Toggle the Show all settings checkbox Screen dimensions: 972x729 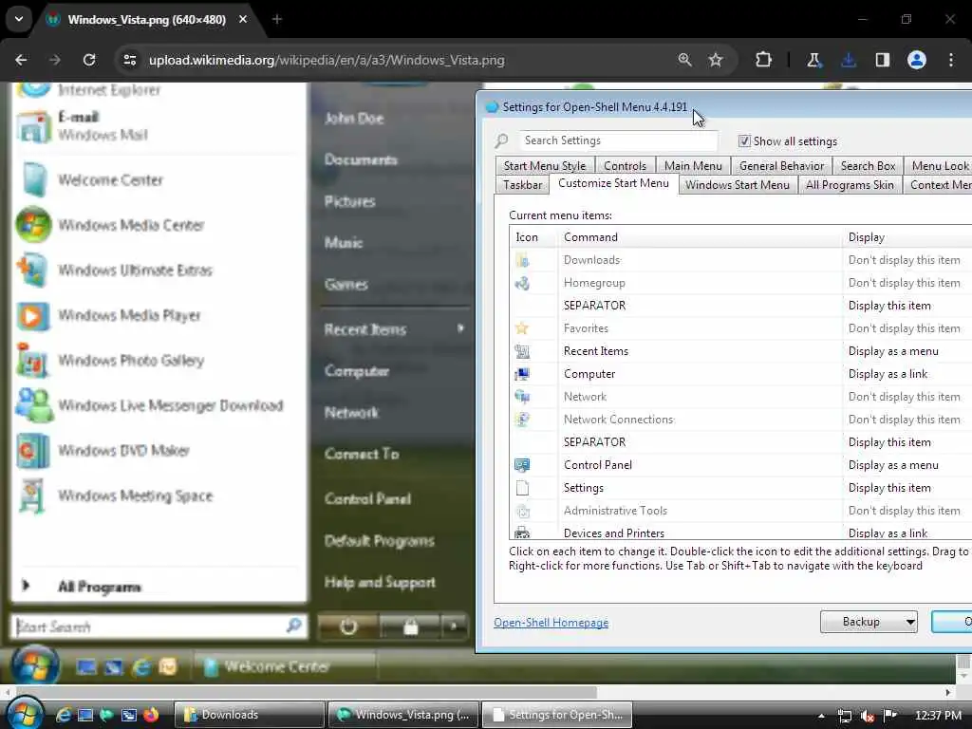[x=744, y=140]
